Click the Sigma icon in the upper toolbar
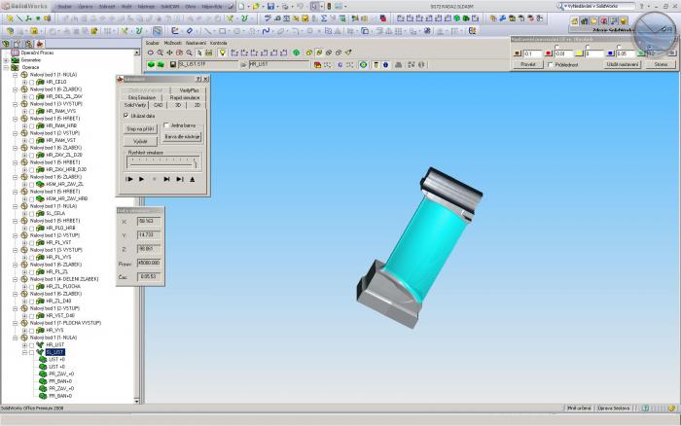The width and height of the screenshot is (681, 426). (x=324, y=18)
